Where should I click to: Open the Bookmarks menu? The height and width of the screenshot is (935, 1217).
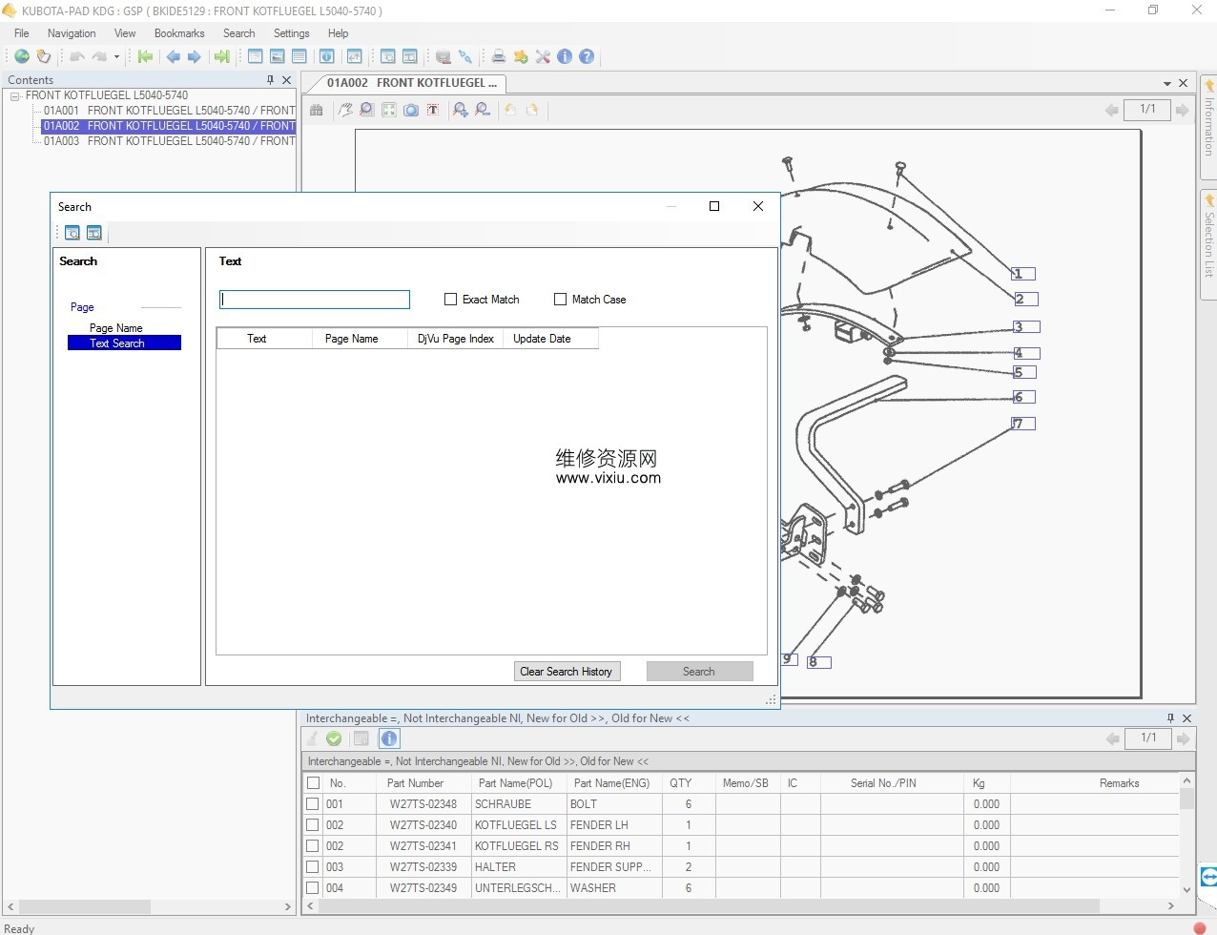click(179, 33)
